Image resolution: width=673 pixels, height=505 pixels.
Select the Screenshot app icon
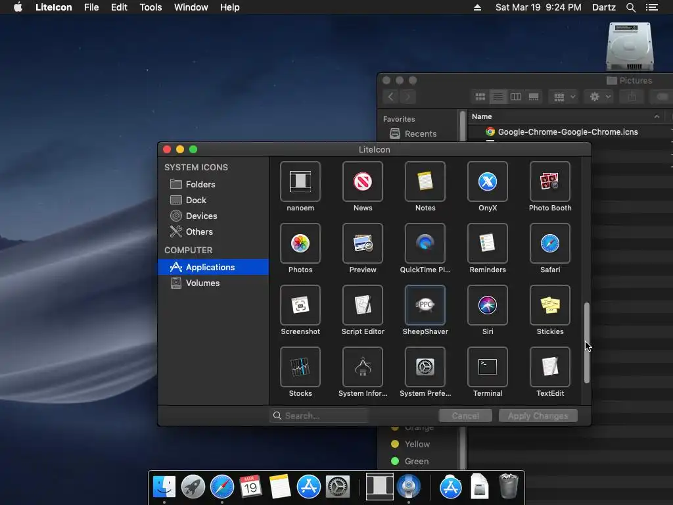[300, 305]
